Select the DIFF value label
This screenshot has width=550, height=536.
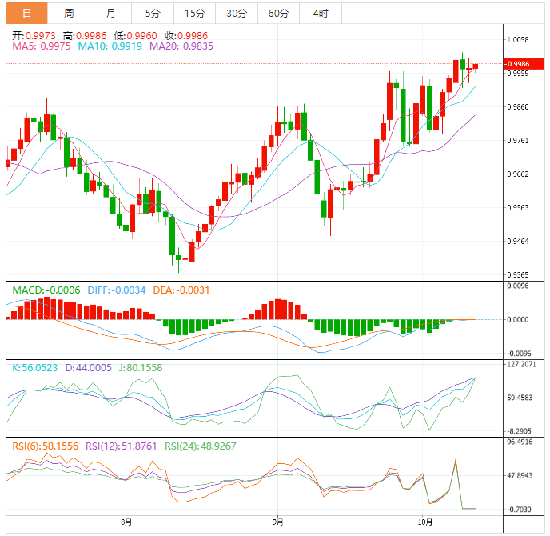115,290
